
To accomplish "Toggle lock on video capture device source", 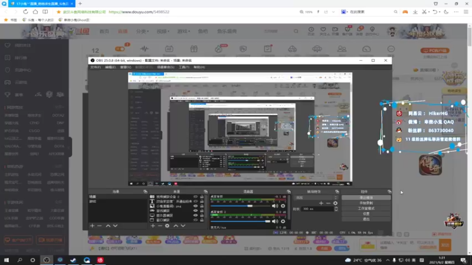I will tap(202, 197).
